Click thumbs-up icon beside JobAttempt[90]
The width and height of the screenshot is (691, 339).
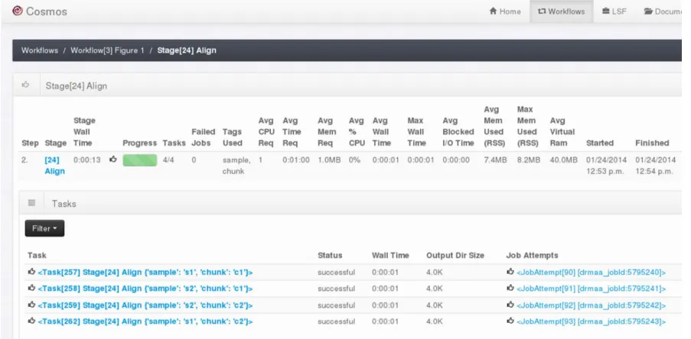pos(510,272)
